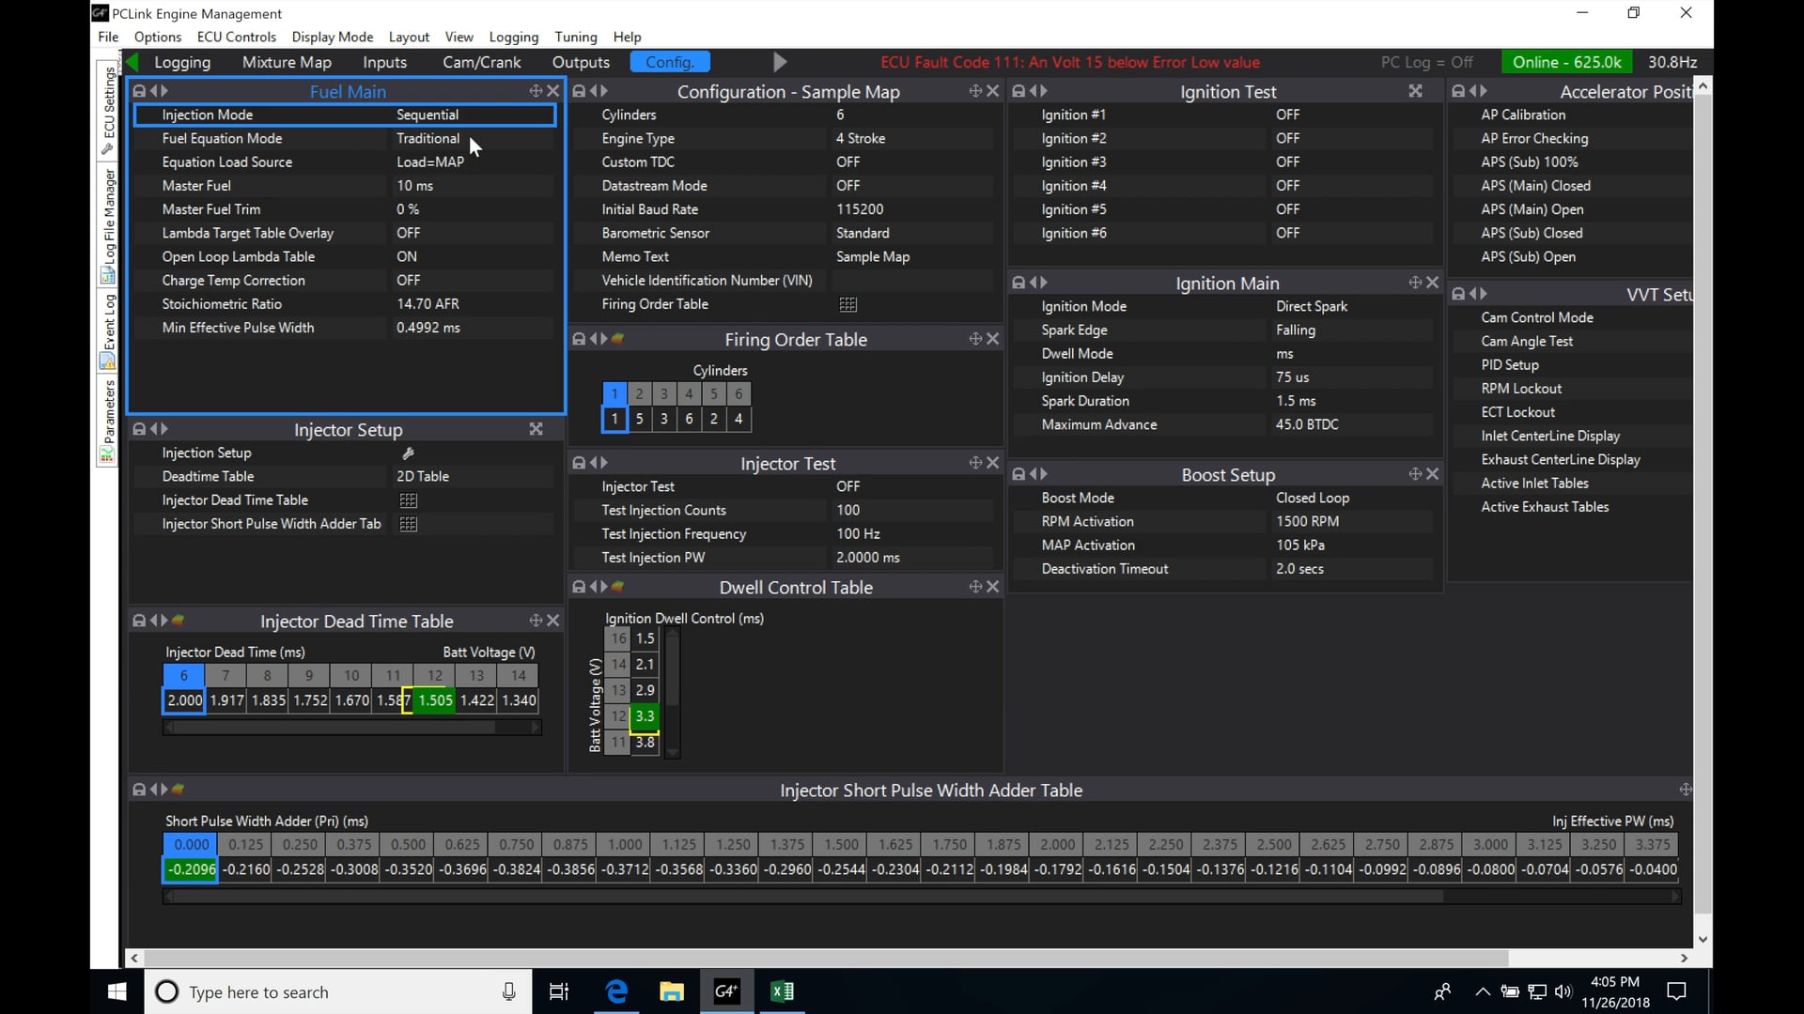The image size is (1804, 1014).
Task: Click the wrench icon next to Injection Setup
Action: pyautogui.click(x=408, y=453)
